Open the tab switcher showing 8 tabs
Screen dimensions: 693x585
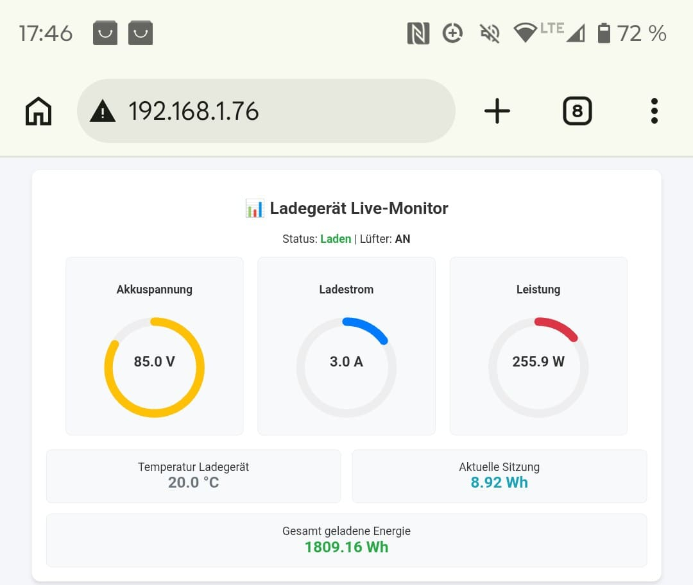tap(577, 111)
